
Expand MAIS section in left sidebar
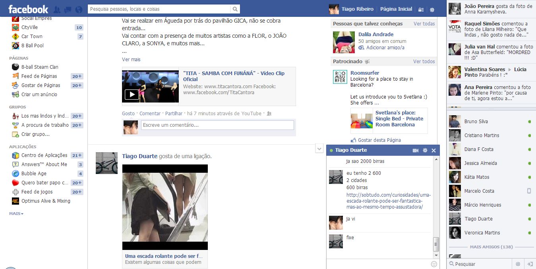(16, 214)
